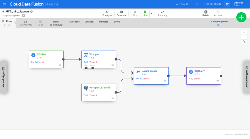Image resolution: width=250 pixels, height=139 pixels.
Task: Click GCSFile 'Out 0 / Errors 0' metrics
Action: [37, 62]
